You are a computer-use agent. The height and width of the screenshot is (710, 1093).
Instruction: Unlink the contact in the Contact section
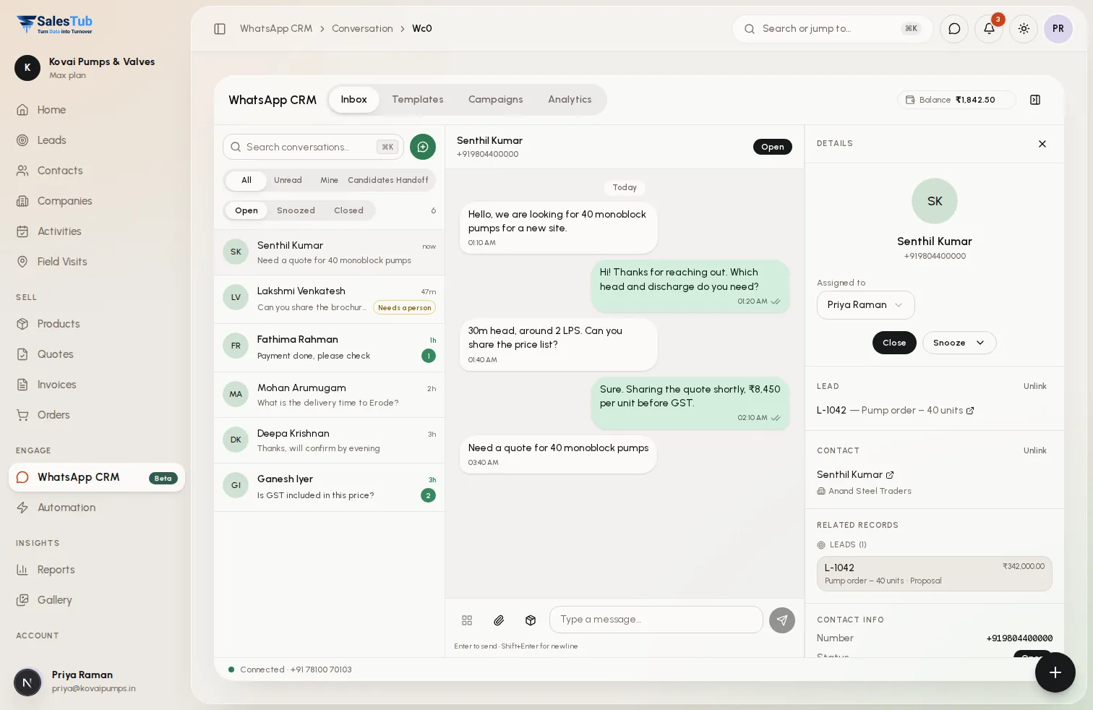(1034, 450)
